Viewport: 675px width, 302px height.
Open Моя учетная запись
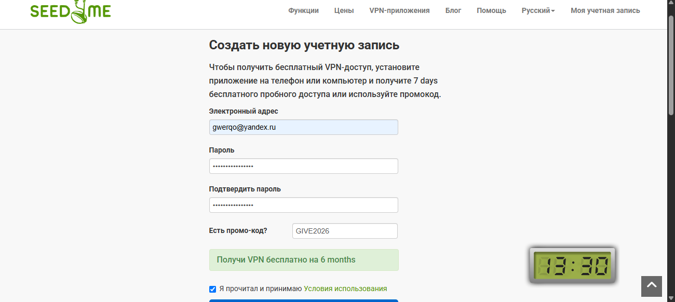[605, 10]
